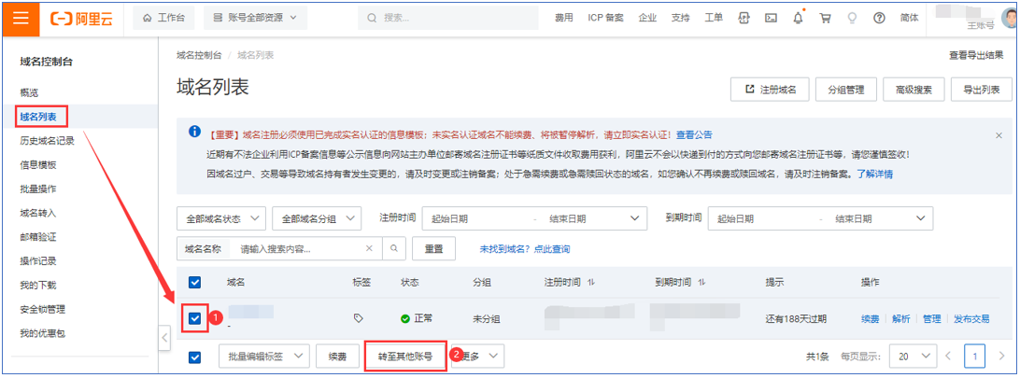The height and width of the screenshot is (378, 1020).
Task: Expand the 全部域名分组 dropdown
Action: (x=316, y=218)
